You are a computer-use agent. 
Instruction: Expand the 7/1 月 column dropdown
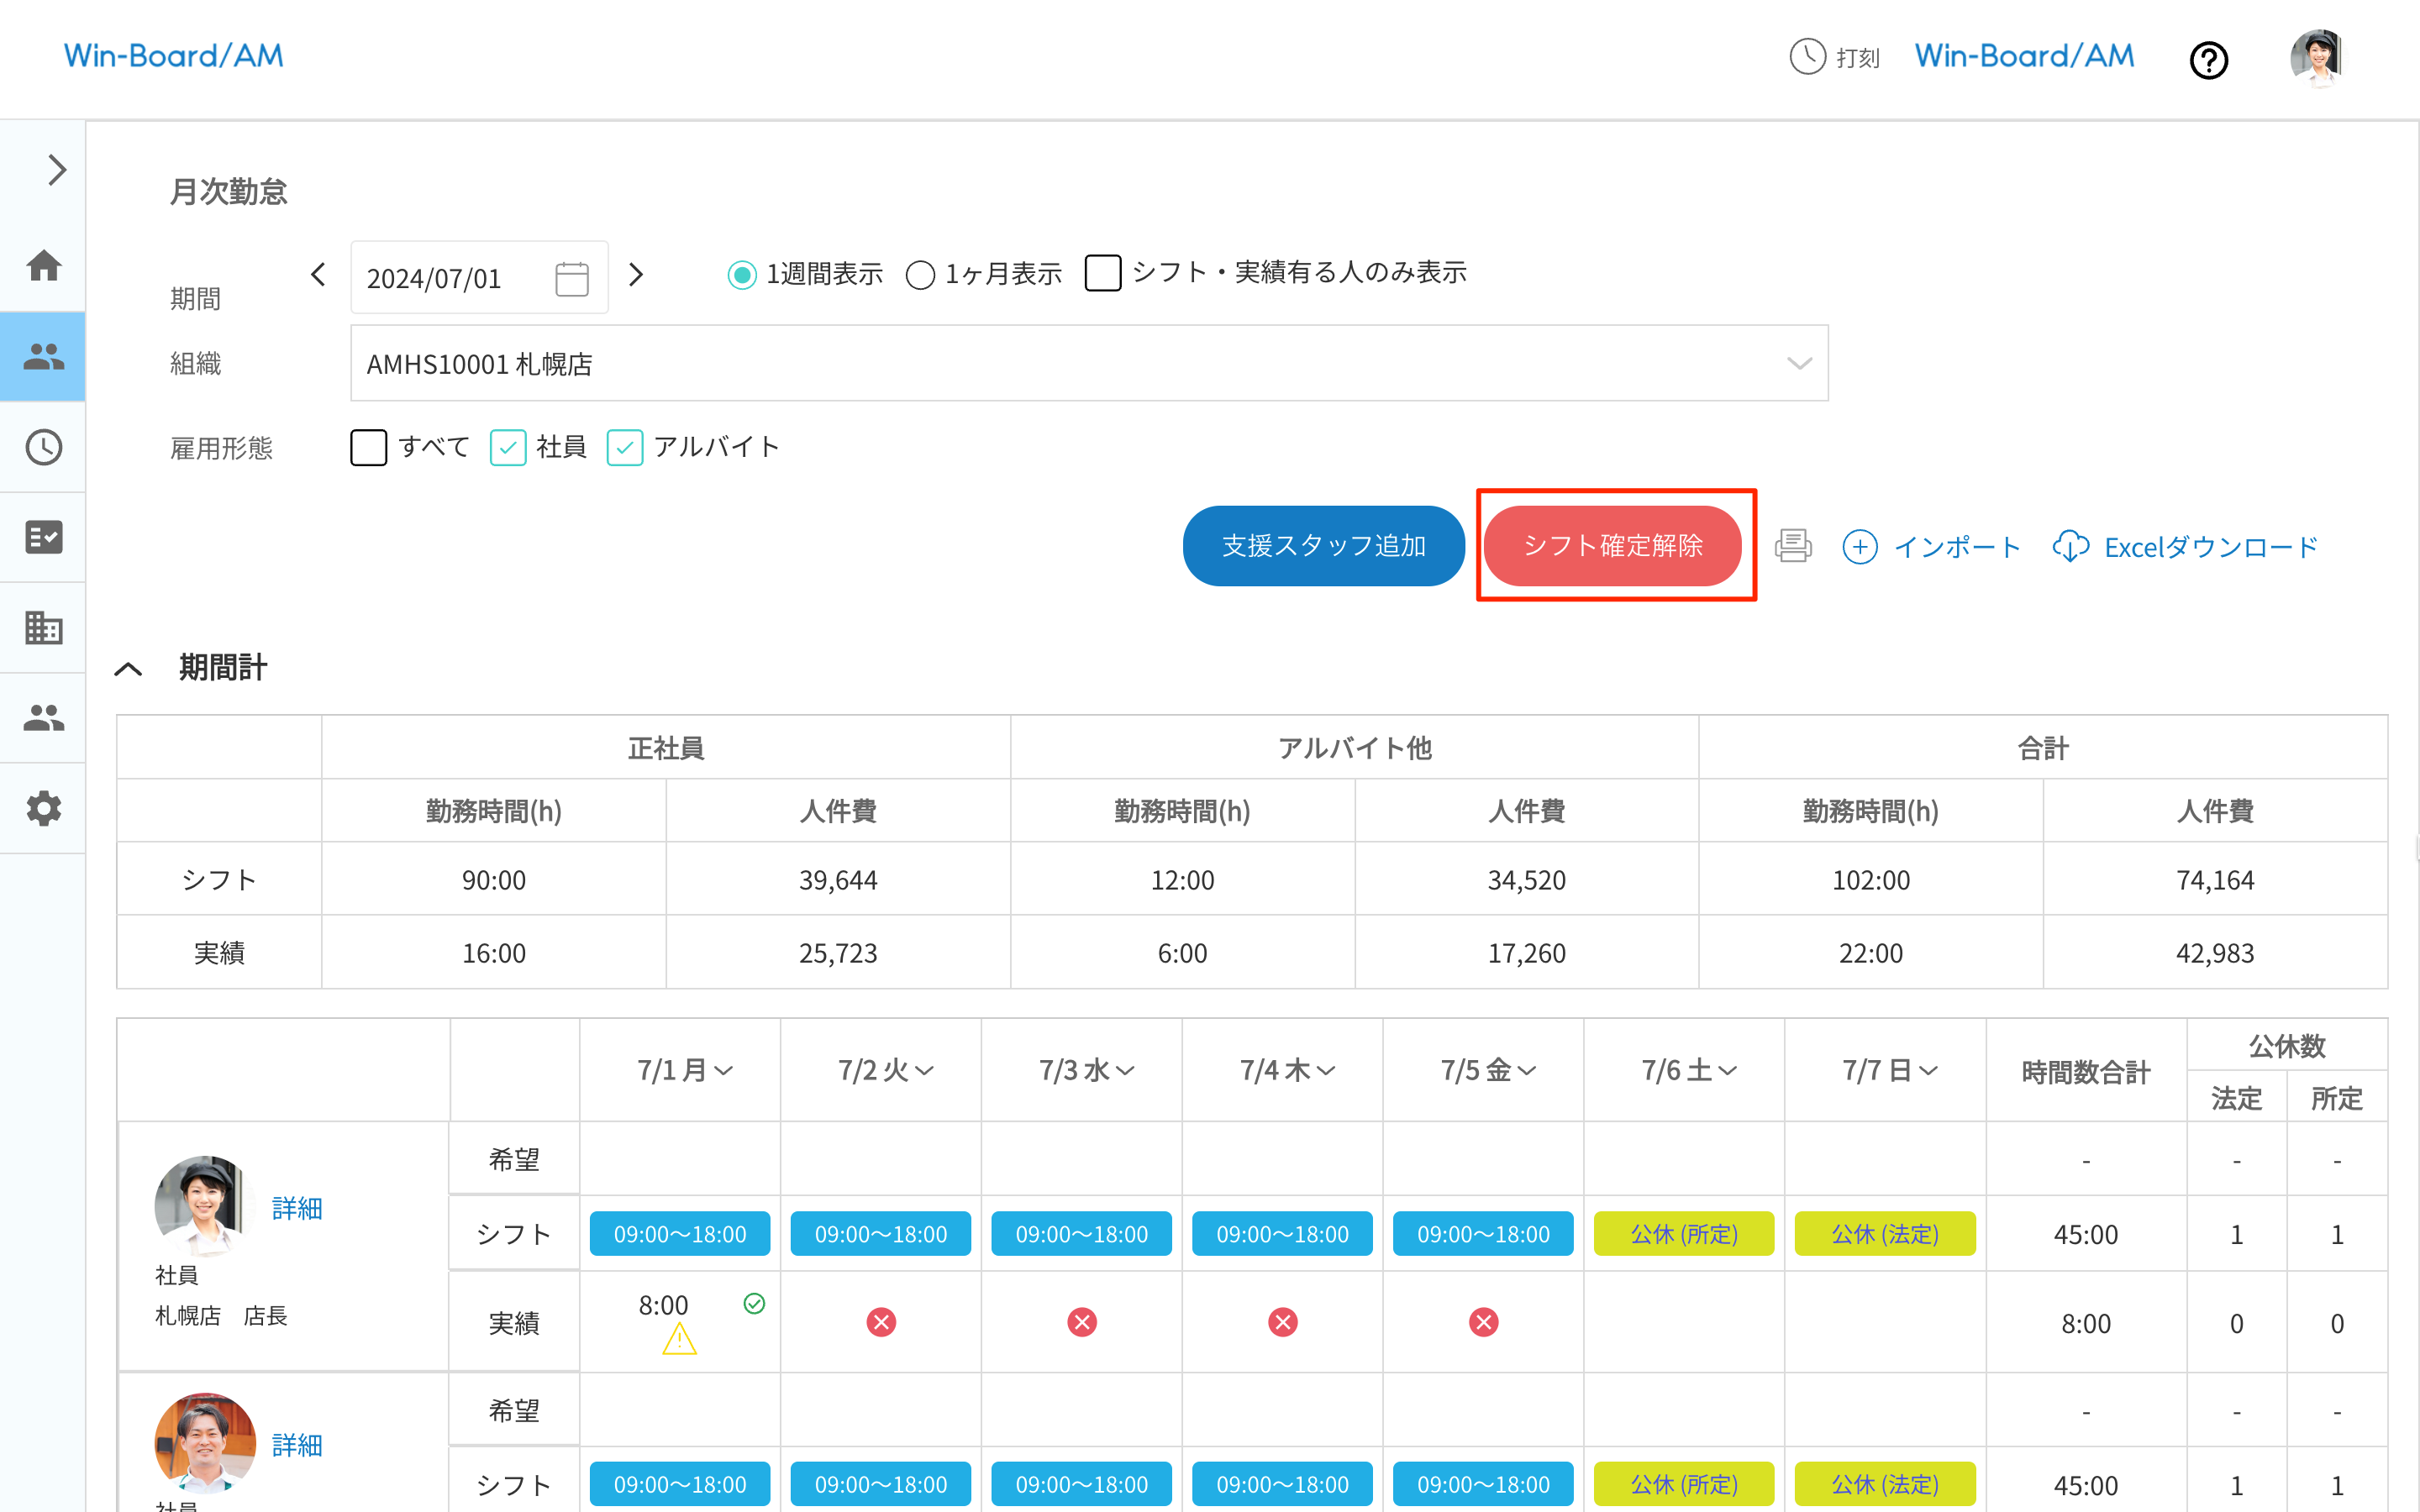(x=686, y=1071)
